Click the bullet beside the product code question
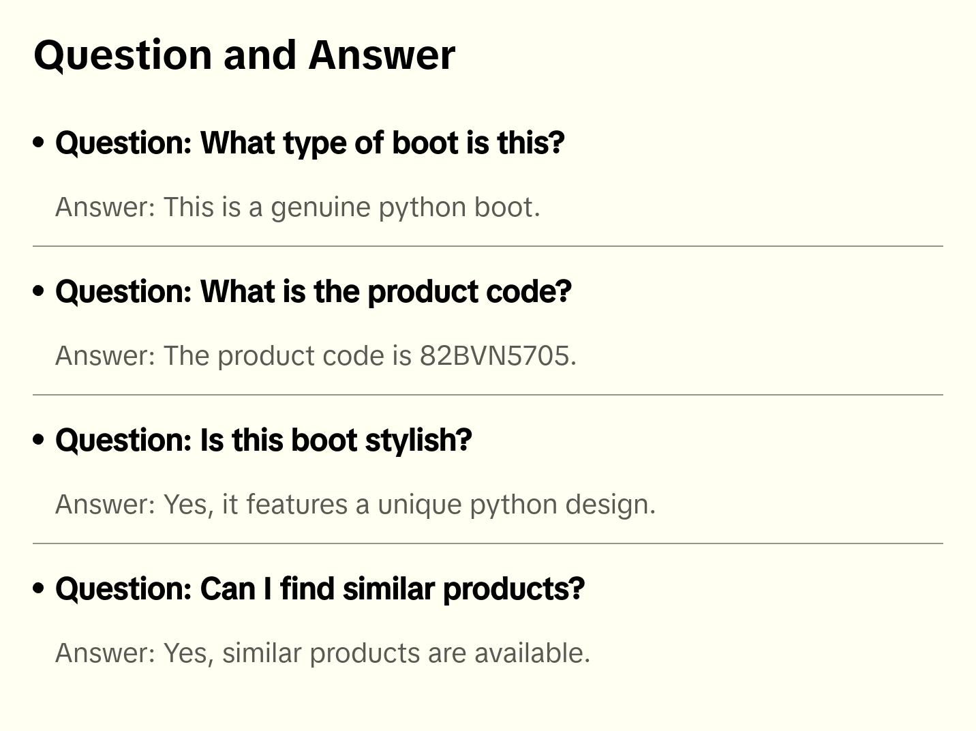The height and width of the screenshot is (731, 976). point(39,291)
